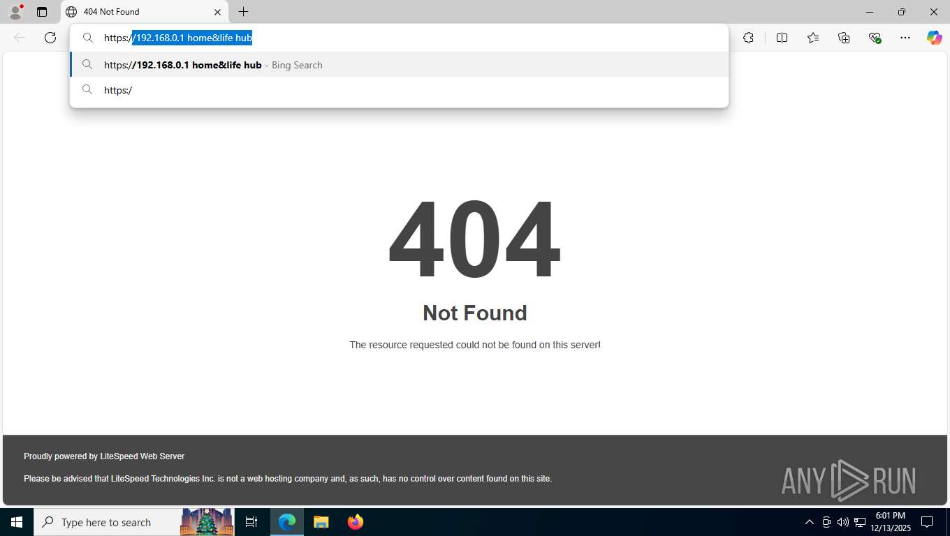The width and height of the screenshot is (950, 536).
Task: Open the tab actions menu icon
Action: click(x=42, y=12)
